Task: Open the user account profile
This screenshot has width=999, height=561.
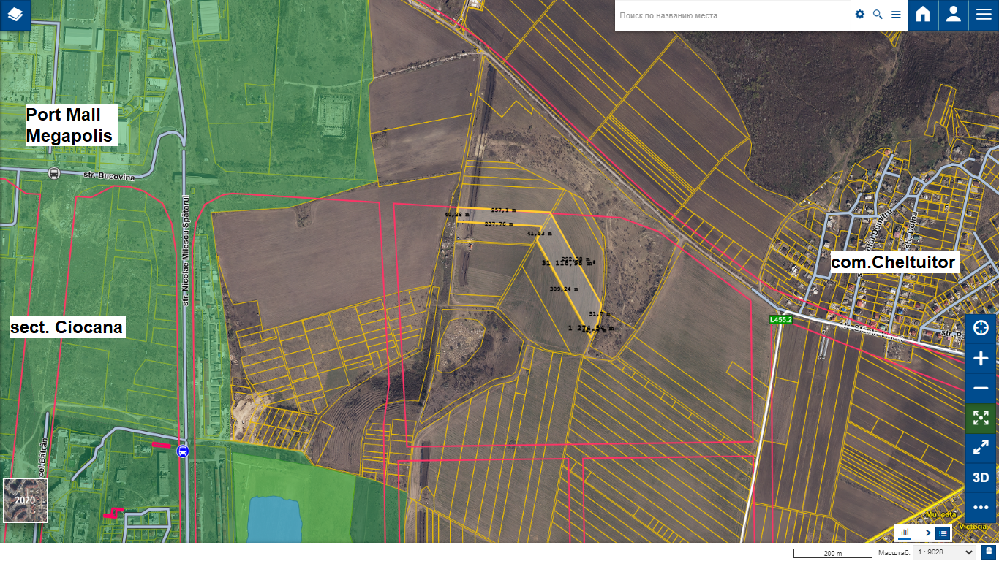Action: (953, 15)
